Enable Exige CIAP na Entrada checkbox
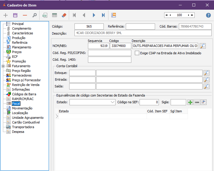The image size is (214, 171). [137, 53]
